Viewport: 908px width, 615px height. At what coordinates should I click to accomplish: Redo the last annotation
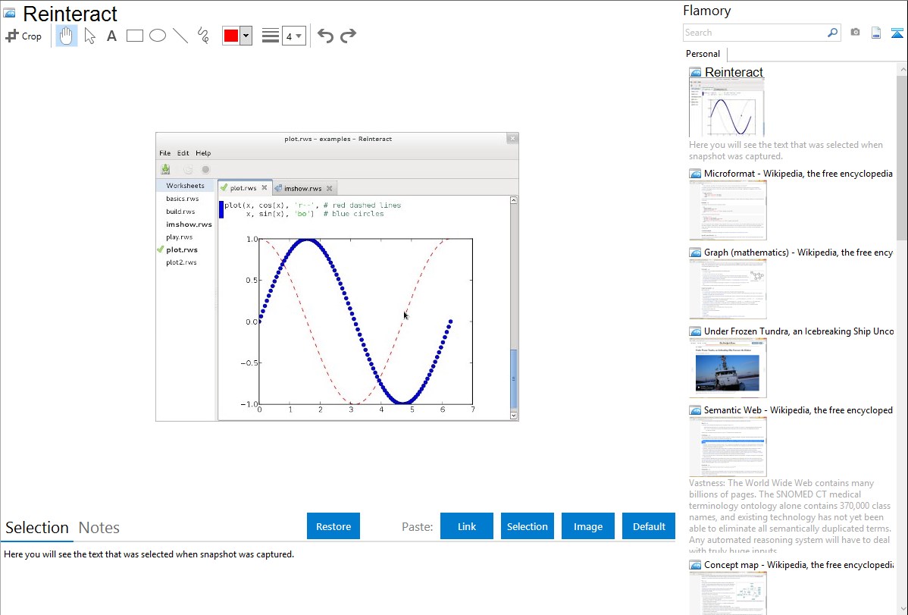pyautogui.click(x=348, y=36)
